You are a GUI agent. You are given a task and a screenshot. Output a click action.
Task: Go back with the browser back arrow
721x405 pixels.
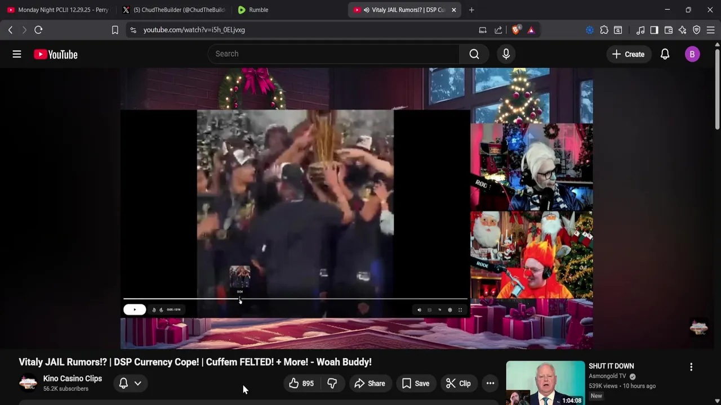pyautogui.click(x=10, y=30)
